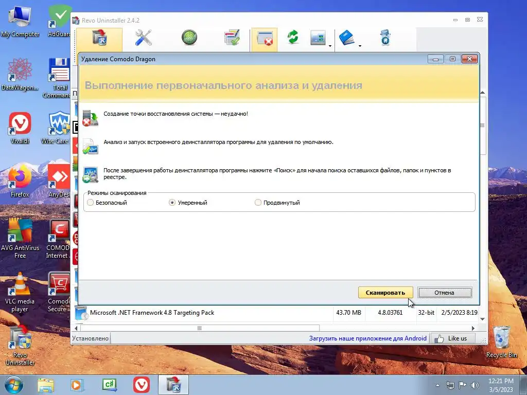The width and height of the screenshot is (527, 395).
Task: Open Vivaldi desktop shortcut
Action: (20, 128)
